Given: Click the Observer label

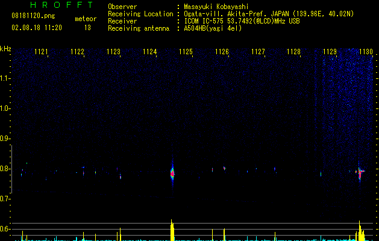Looking at the screenshot, I should pos(122,7).
